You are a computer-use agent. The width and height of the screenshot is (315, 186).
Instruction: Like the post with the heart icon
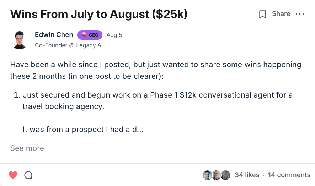(x=13, y=175)
